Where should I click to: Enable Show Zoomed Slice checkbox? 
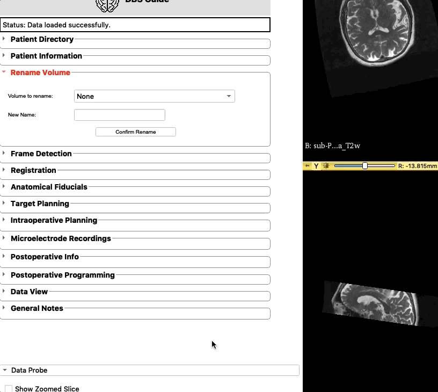9,389
